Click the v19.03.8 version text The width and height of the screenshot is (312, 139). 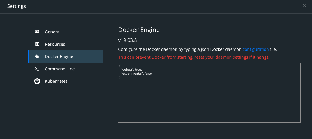(x=127, y=40)
